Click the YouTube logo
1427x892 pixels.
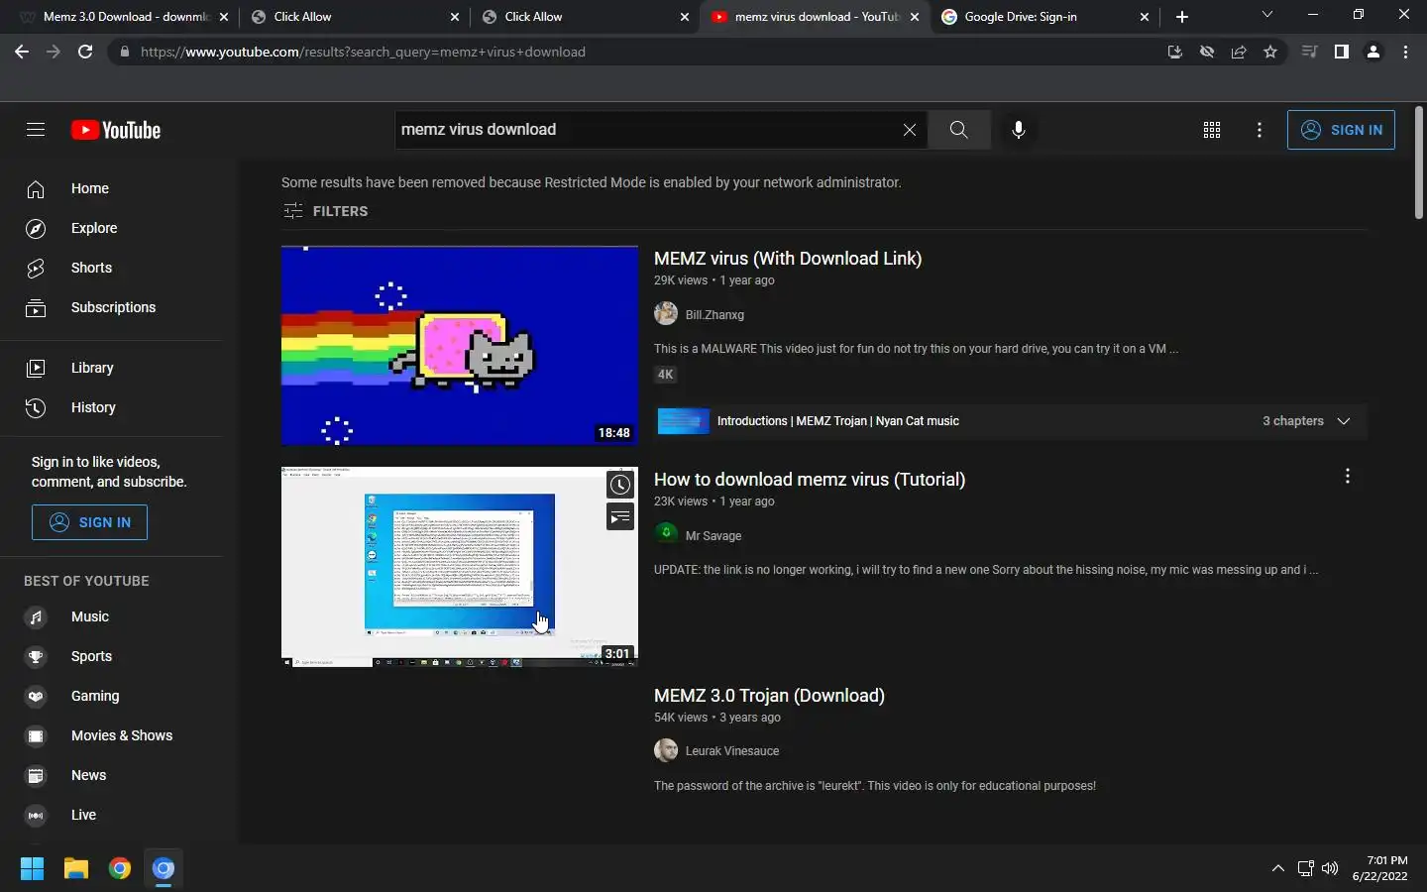click(116, 130)
